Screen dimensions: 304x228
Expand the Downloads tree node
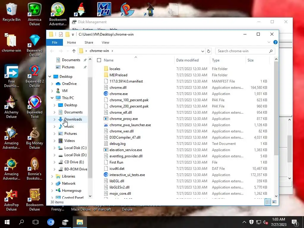pyautogui.click(x=55, y=119)
